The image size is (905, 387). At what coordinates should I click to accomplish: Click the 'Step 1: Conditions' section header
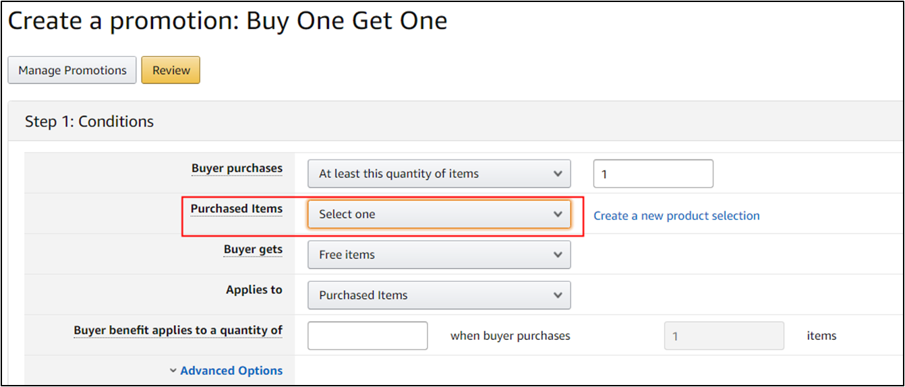[89, 122]
